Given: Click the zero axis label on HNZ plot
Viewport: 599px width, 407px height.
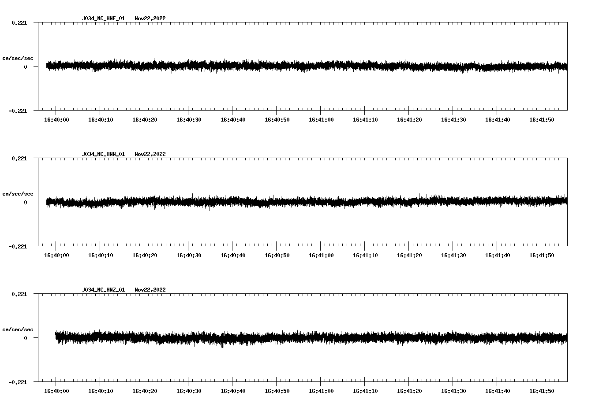Looking at the screenshot, I should [26, 338].
